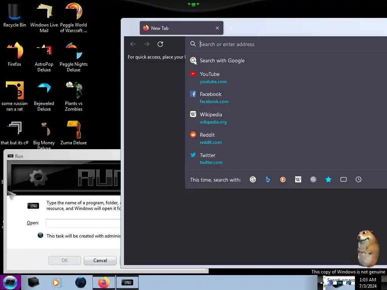Click Firefox back navigation arrow
Image resolution: width=387 pixels, height=290 pixels.
point(133,44)
